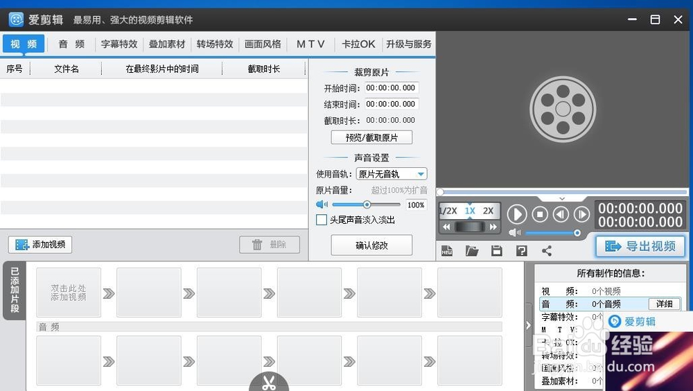Open the 转场特效 tab

click(215, 44)
